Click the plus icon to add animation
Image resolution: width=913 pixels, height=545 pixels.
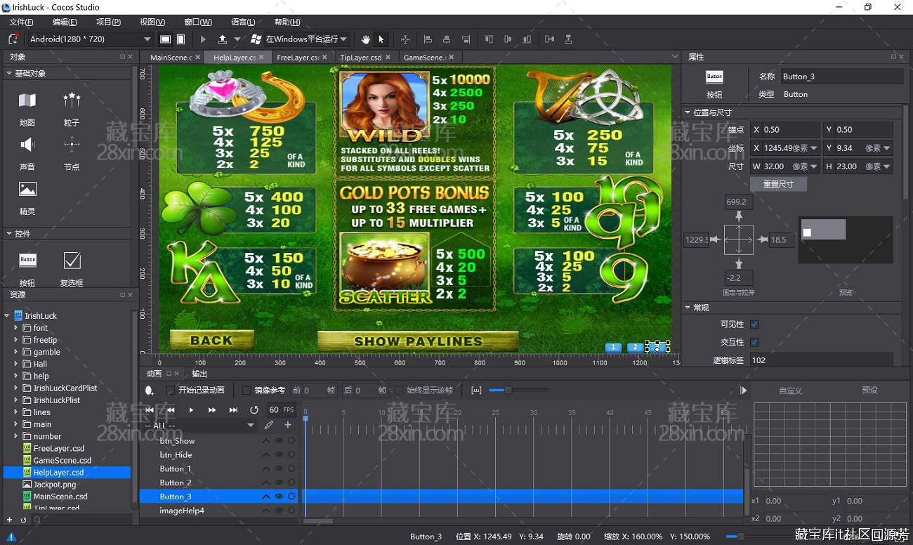coord(287,425)
